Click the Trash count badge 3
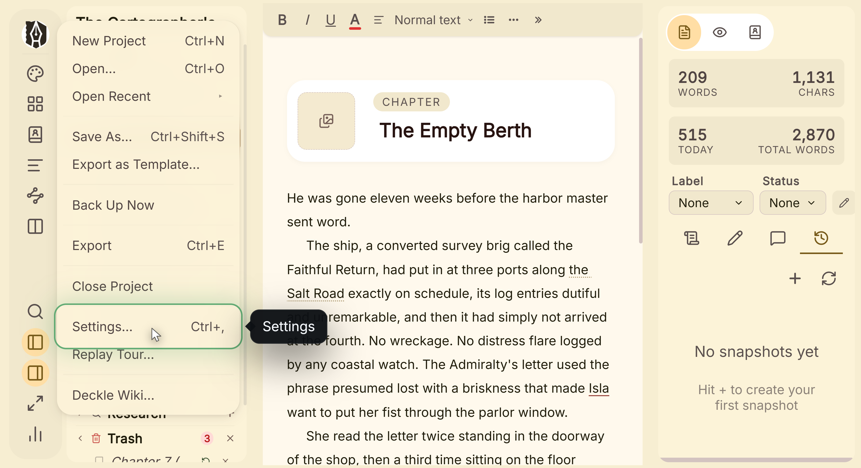The image size is (861, 468). pos(207,438)
